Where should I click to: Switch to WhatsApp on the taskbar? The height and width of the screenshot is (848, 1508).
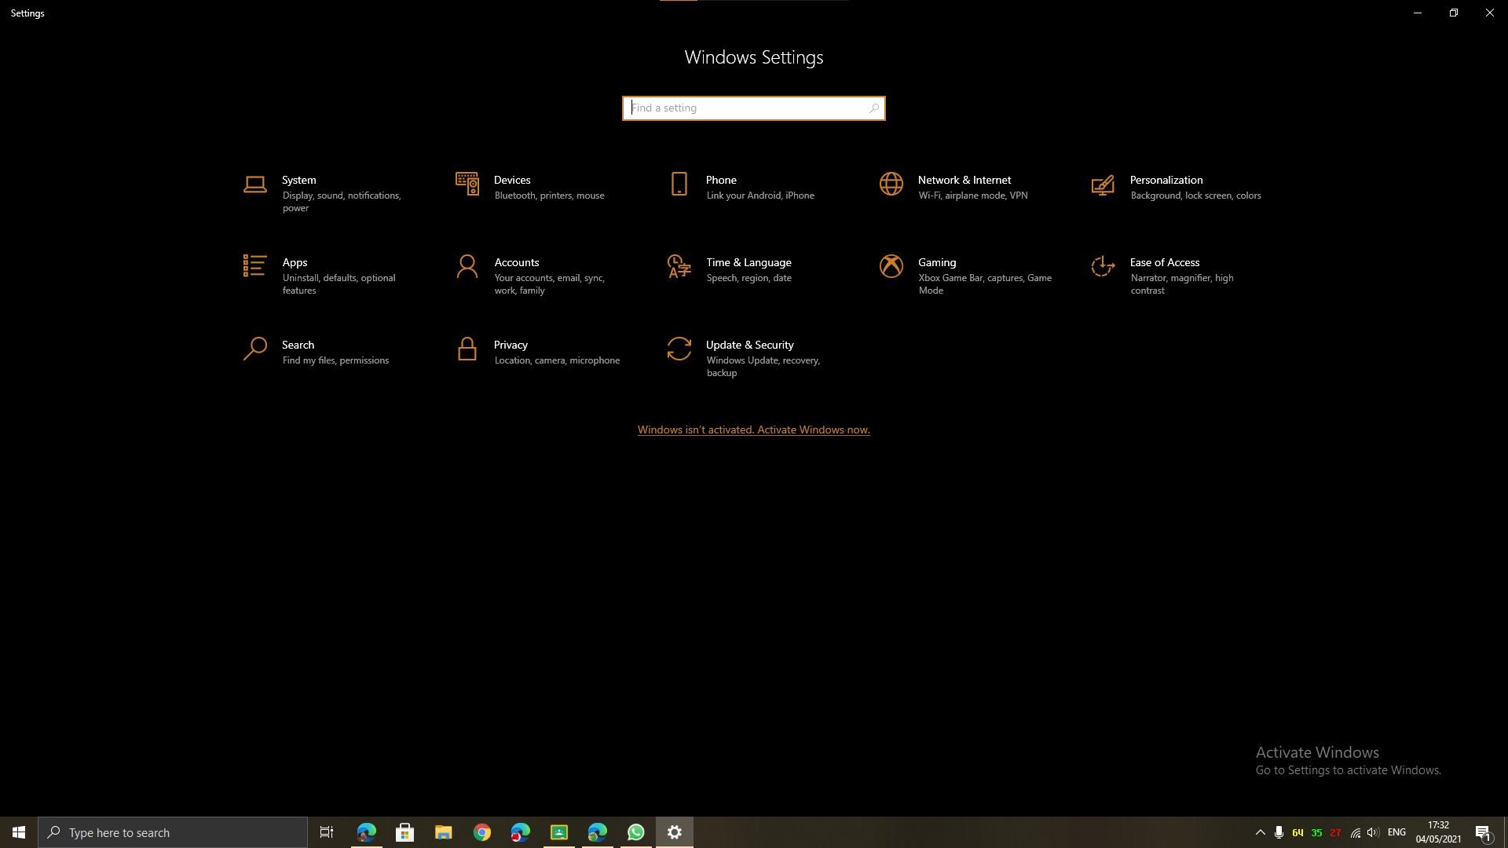tap(636, 832)
